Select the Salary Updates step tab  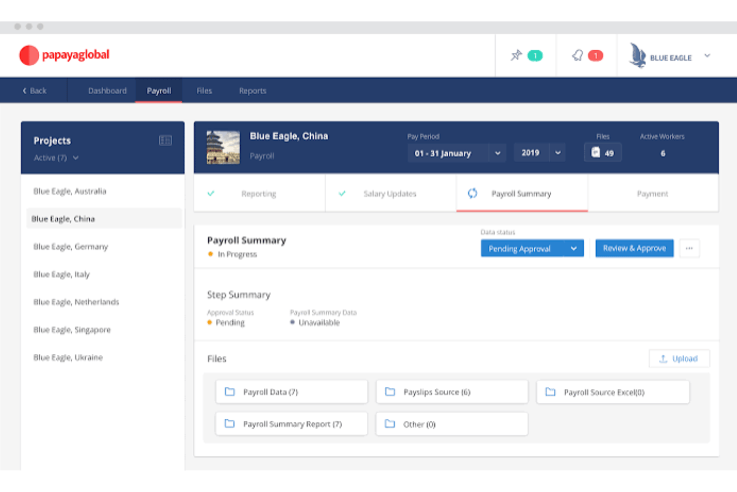pos(391,193)
